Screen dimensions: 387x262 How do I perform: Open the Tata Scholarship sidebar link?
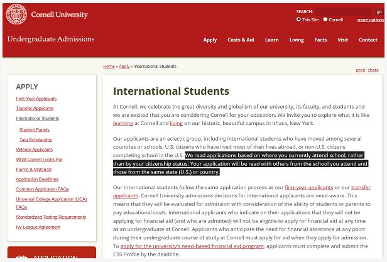36,139
